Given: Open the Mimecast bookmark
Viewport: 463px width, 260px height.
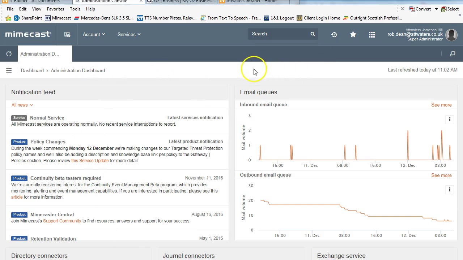Looking at the screenshot, I should 58,18.
